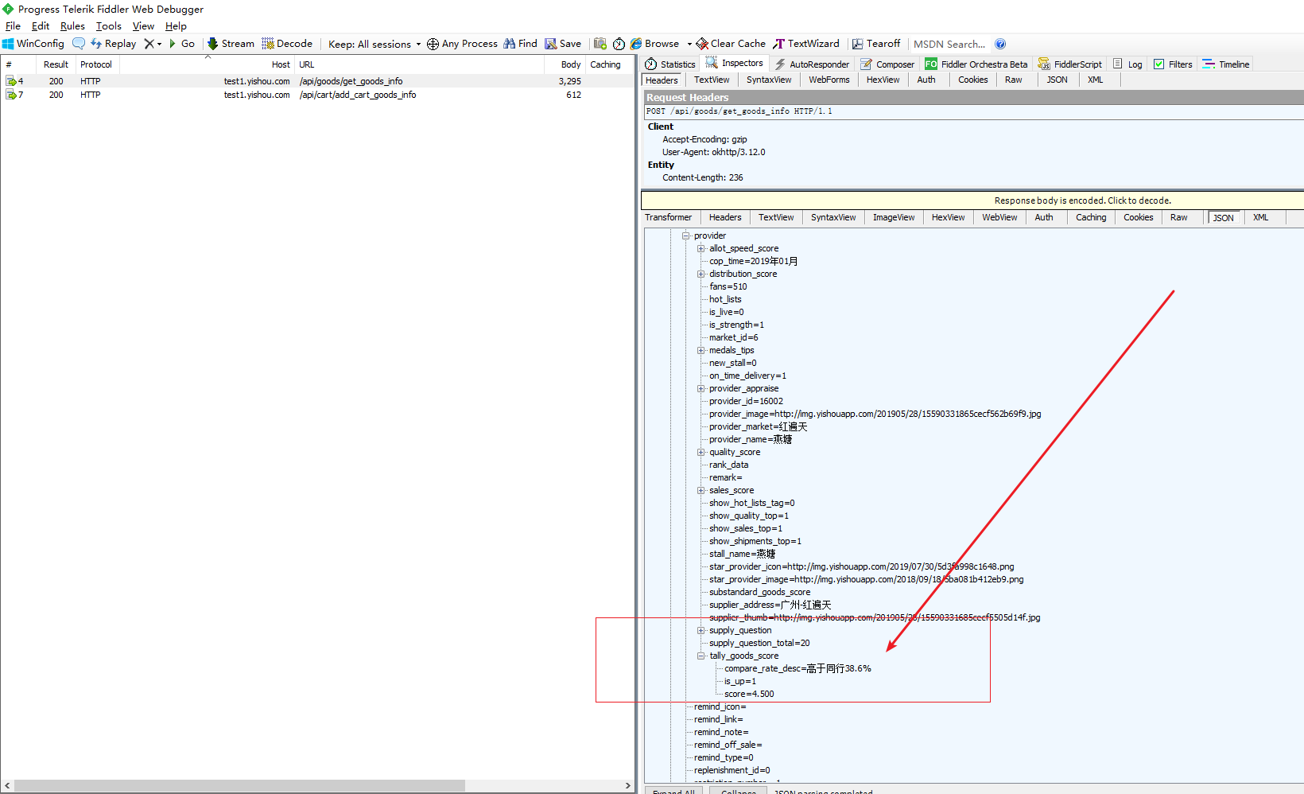1304x794 pixels.
Task: Select provider_id=16002 tree item
Action: pyautogui.click(x=746, y=401)
